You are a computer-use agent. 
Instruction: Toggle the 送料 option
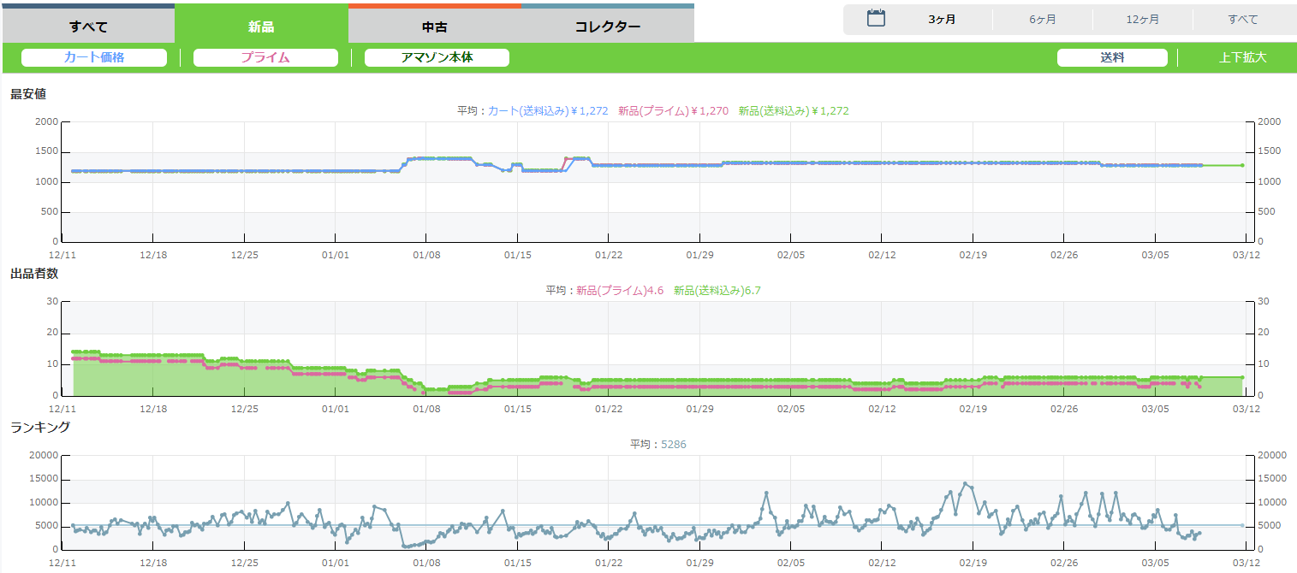coord(1112,57)
